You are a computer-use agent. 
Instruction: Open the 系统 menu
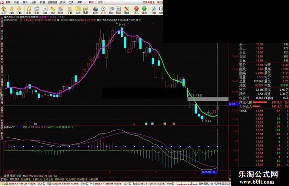tap(8, 2)
